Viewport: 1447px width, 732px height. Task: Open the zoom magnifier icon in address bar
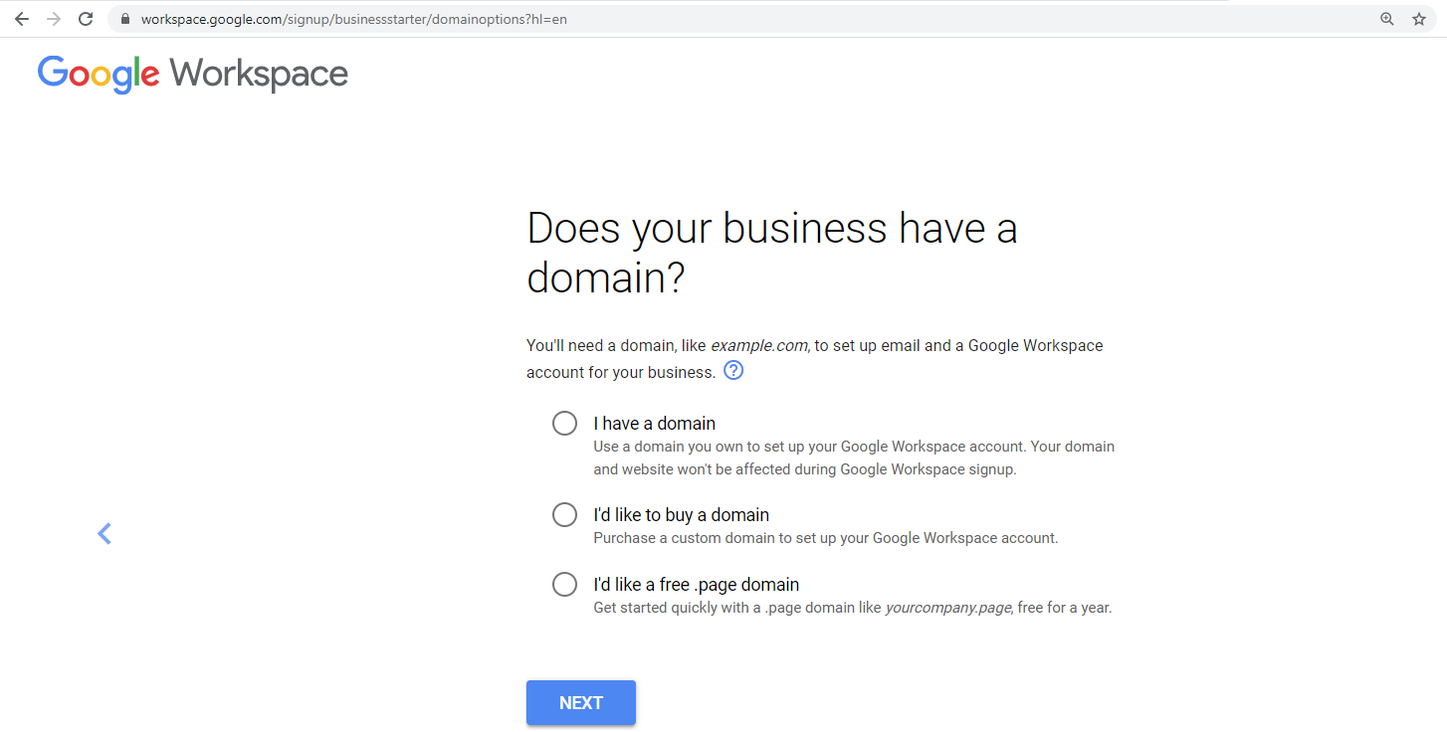[x=1387, y=19]
